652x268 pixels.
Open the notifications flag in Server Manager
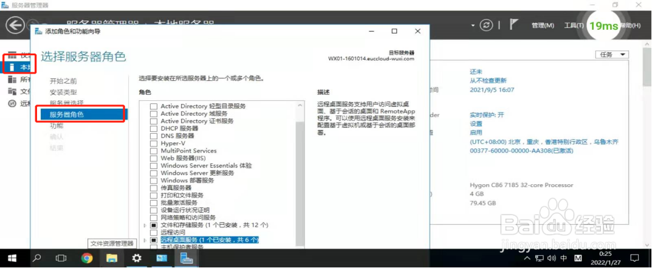click(514, 25)
